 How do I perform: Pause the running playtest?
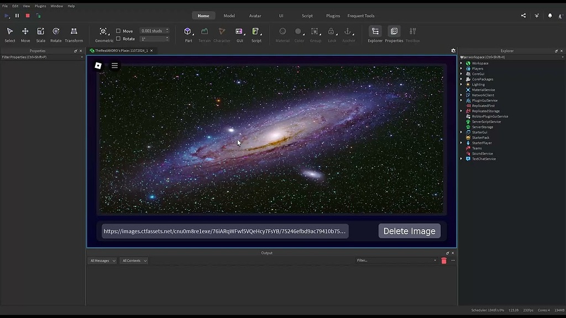tap(17, 15)
